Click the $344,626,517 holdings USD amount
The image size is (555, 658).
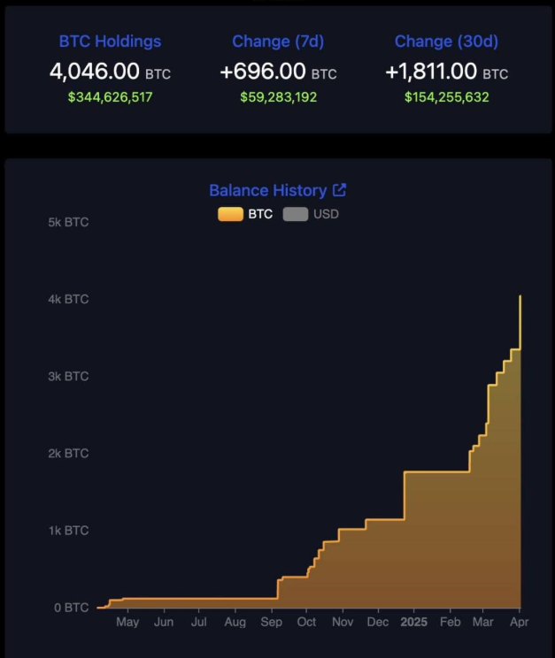click(110, 96)
